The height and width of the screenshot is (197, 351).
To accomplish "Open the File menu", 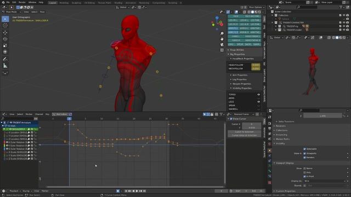I will [x=8, y=2].
